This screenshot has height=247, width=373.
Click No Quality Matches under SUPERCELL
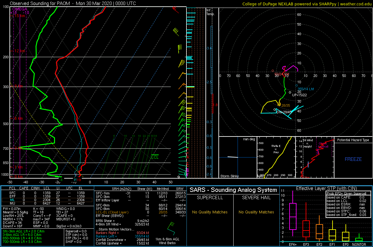coord(210,212)
